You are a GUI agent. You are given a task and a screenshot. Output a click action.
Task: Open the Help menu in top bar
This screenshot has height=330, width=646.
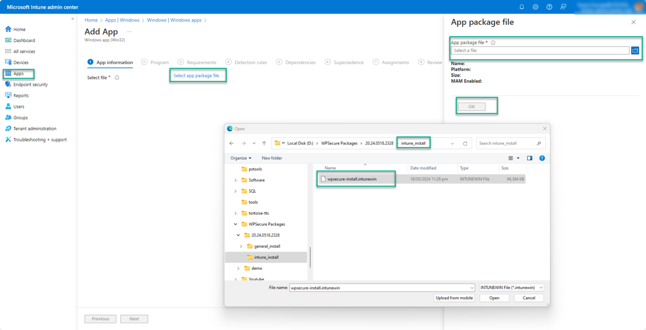tap(549, 7)
